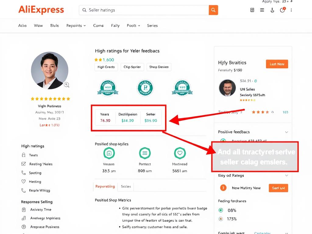Click the Shurp Desires tag button

[x=159, y=67]
